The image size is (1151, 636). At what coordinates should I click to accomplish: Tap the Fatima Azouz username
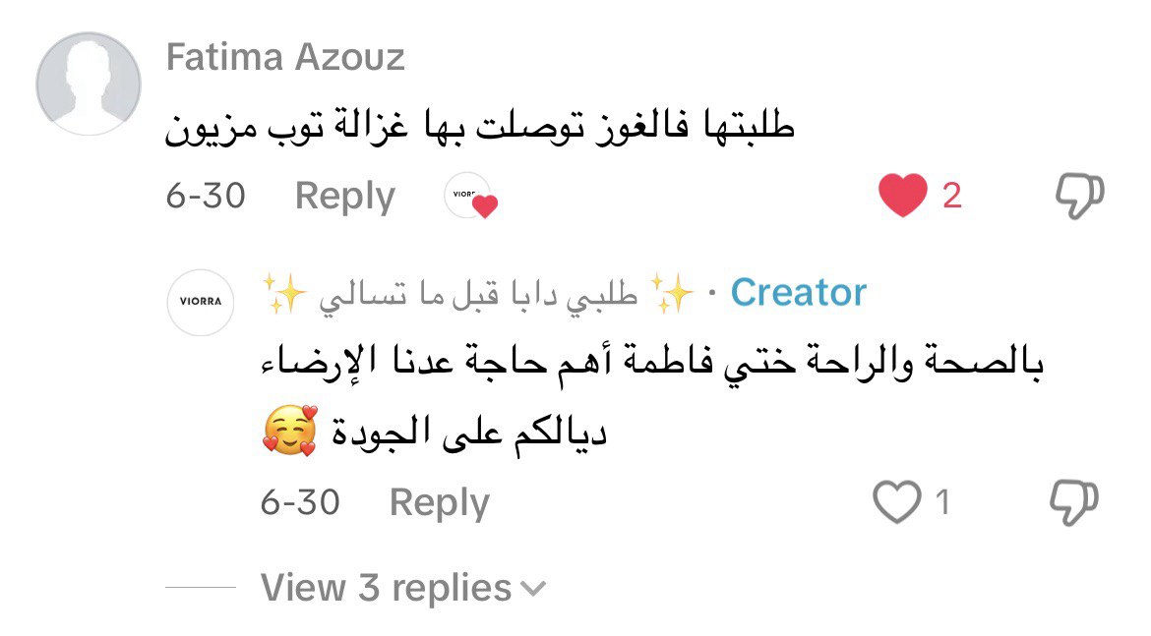pos(285,58)
